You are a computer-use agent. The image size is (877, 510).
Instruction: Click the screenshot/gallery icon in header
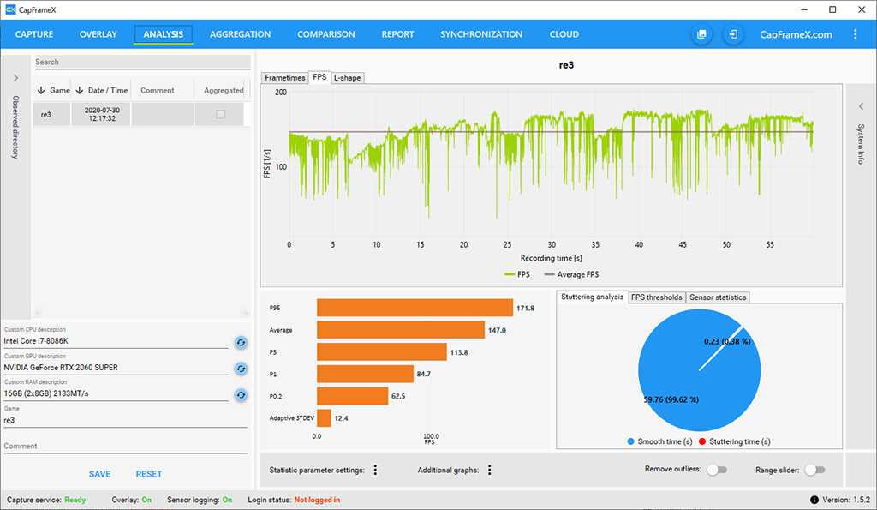701,34
